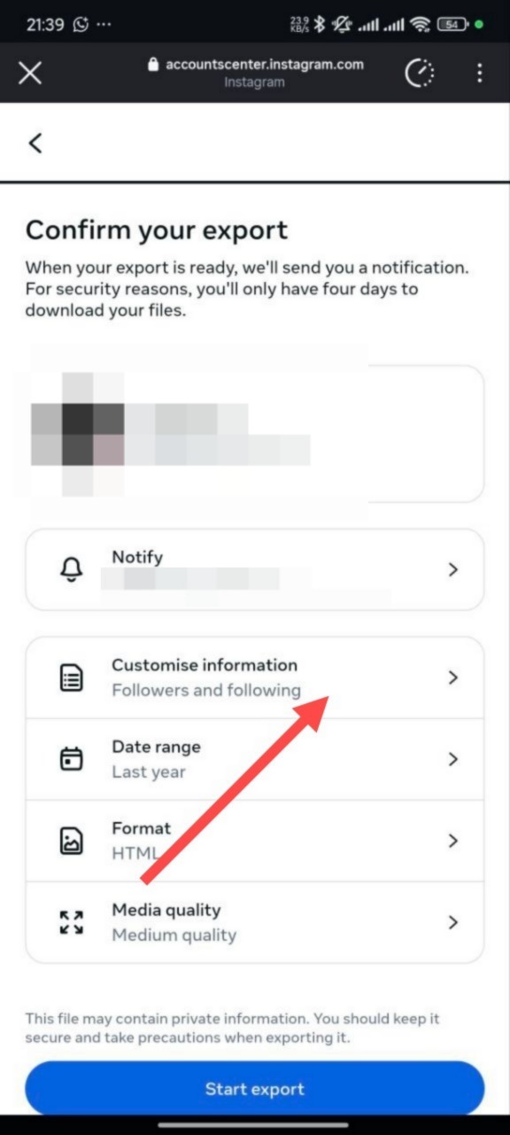Expand the Customise information row chevron

(x=453, y=677)
